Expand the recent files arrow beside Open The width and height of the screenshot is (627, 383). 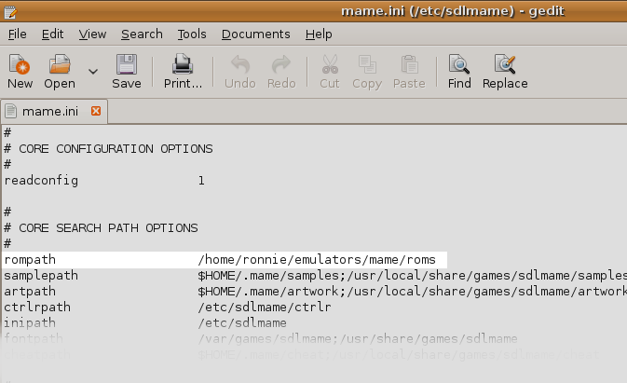pyautogui.click(x=92, y=71)
